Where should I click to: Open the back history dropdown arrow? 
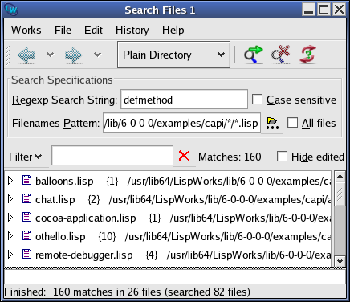pyautogui.click(x=50, y=55)
